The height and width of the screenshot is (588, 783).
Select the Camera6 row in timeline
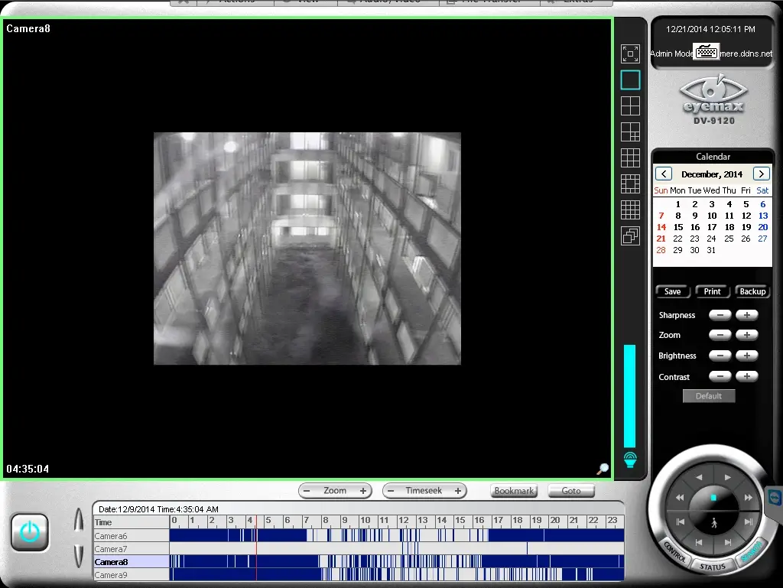(111, 536)
